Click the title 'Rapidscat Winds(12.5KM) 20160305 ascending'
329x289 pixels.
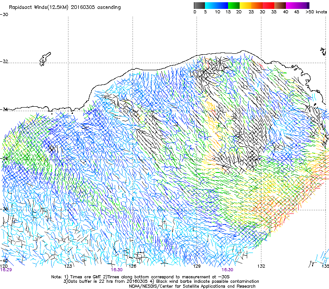point(65,8)
